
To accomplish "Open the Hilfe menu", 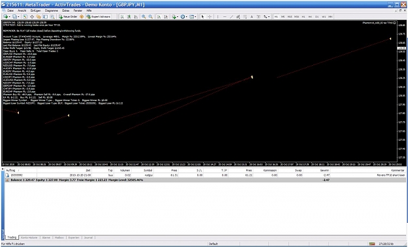I will point(89,10).
